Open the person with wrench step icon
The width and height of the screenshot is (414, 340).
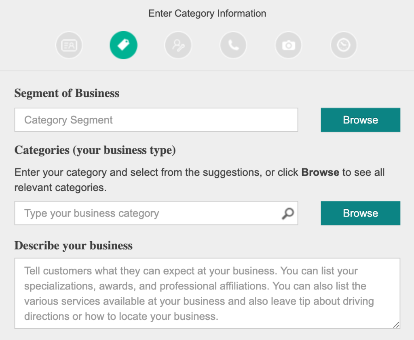point(178,45)
